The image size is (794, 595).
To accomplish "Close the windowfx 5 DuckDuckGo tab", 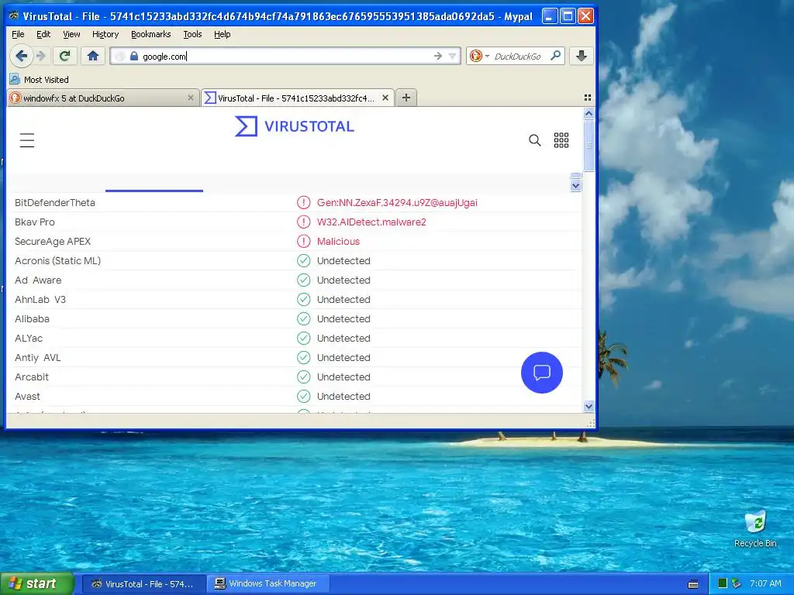I will click(191, 98).
